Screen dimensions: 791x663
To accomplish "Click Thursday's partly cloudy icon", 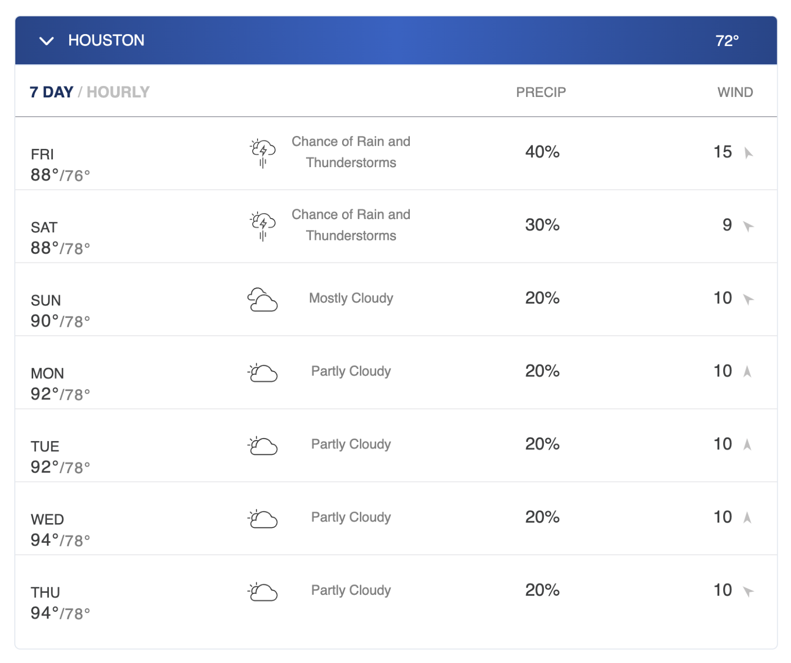I will [263, 592].
